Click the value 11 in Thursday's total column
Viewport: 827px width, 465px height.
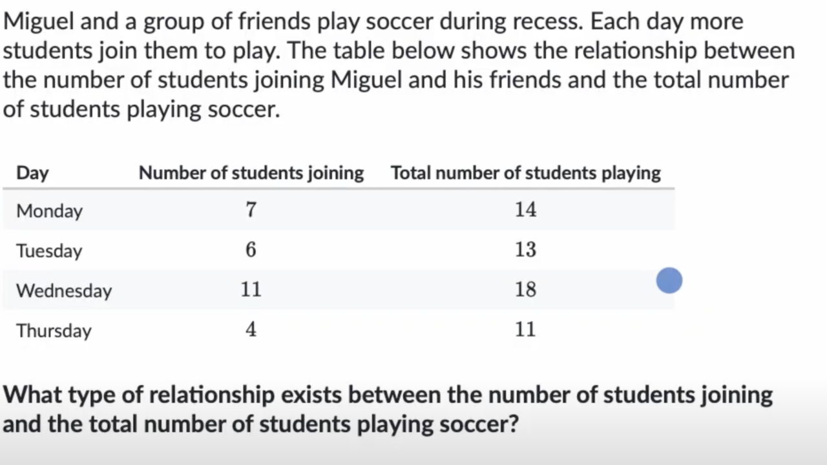[525, 329]
